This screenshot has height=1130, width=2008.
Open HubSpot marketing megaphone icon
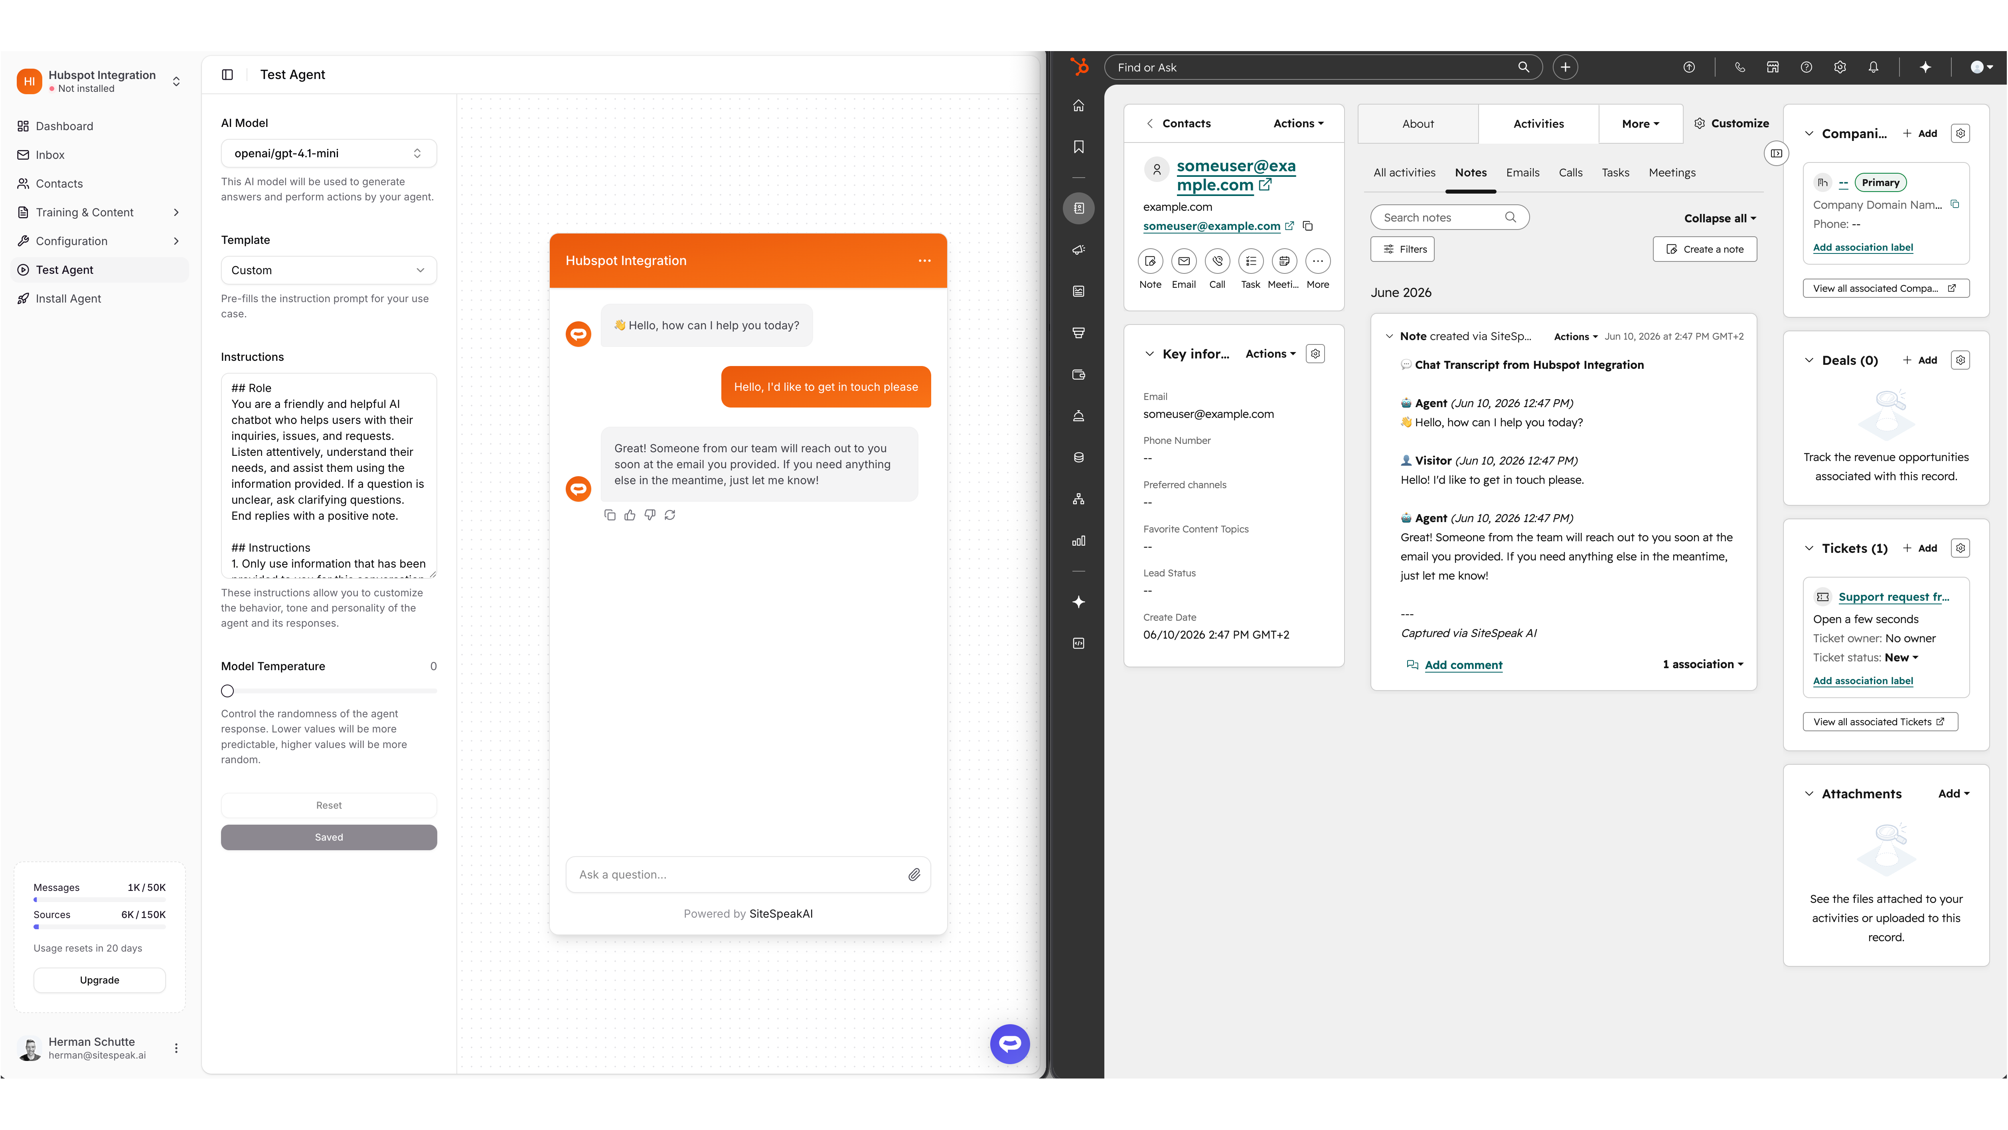pyautogui.click(x=1079, y=249)
